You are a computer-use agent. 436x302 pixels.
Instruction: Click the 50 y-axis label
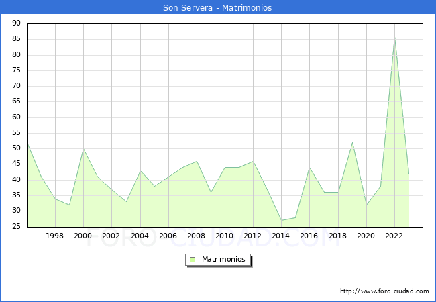(x=16, y=148)
